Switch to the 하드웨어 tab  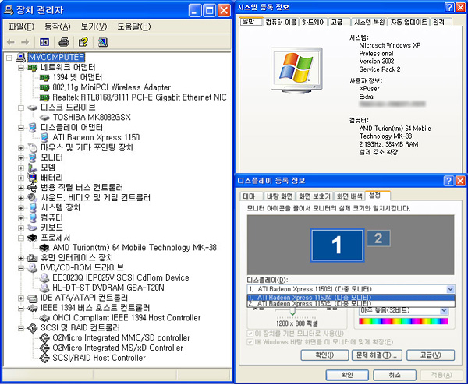pyautogui.click(x=314, y=23)
